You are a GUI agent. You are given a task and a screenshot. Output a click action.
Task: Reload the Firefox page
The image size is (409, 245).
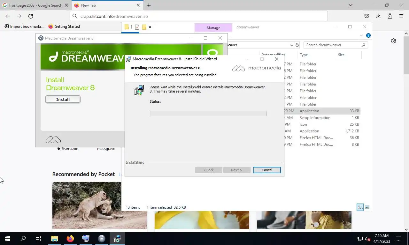31,16
